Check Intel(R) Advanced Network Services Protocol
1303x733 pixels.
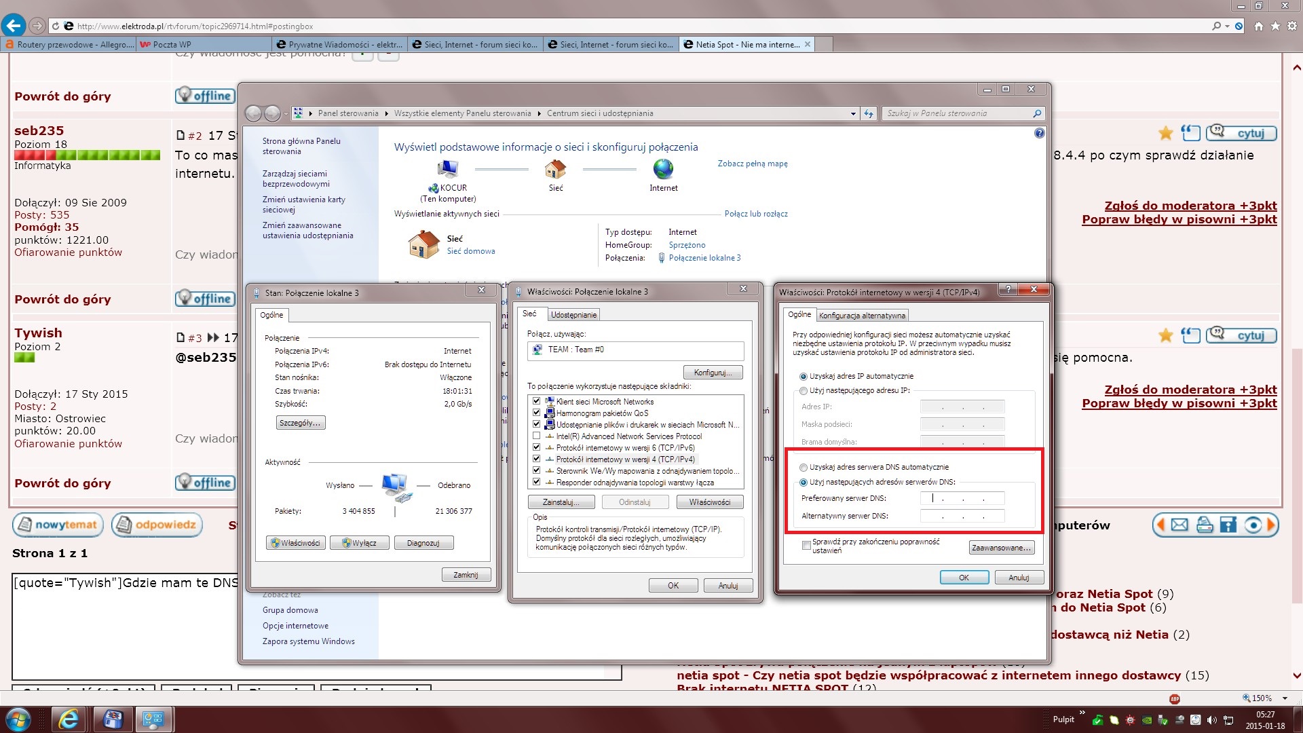pyautogui.click(x=537, y=436)
